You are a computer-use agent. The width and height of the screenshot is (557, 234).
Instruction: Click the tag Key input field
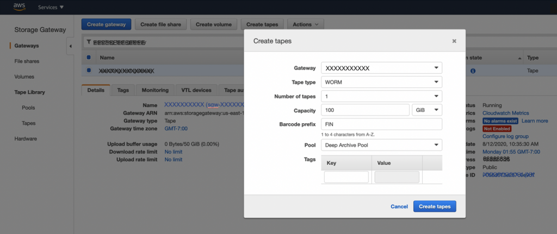346,177
